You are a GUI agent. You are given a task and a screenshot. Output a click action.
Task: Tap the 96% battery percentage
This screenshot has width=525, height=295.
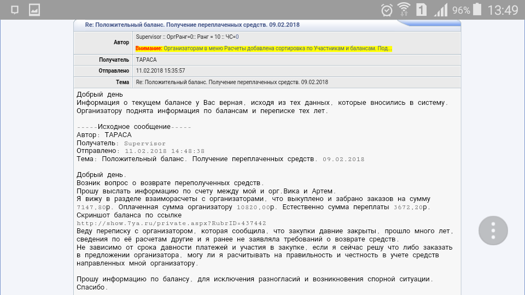click(461, 10)
